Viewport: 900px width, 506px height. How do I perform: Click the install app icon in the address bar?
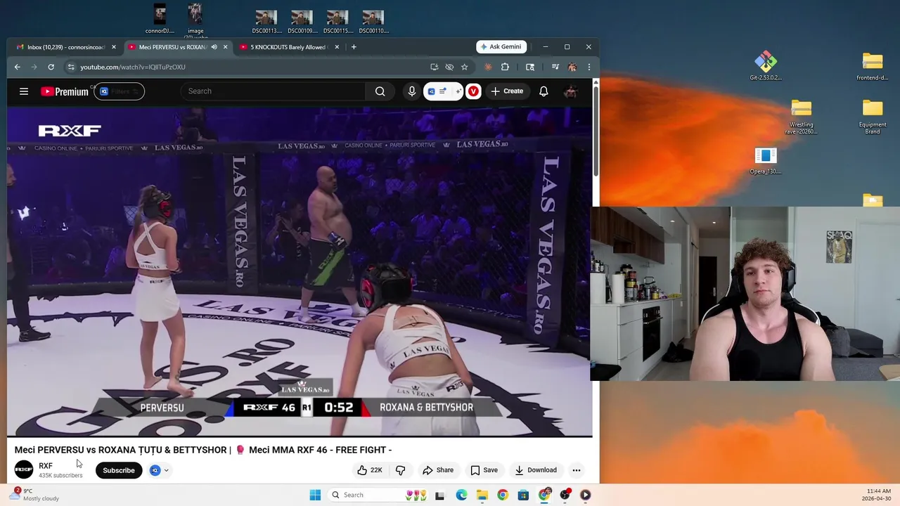pos(434,67)
